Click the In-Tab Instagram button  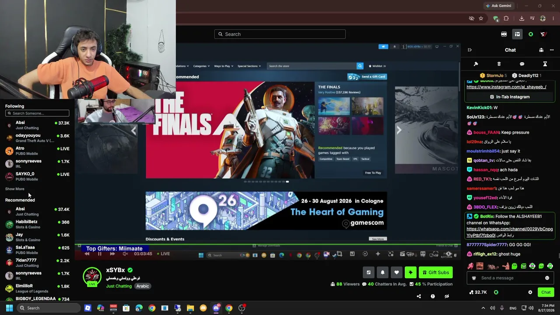coord(510,97)
